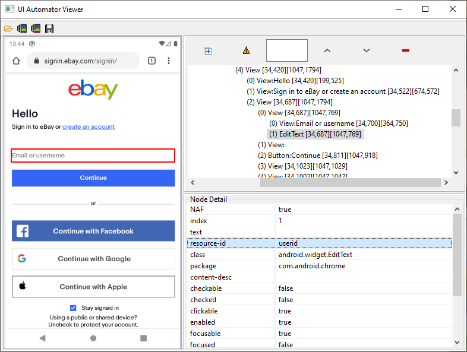Select the checkable property row

pos(319,288)
